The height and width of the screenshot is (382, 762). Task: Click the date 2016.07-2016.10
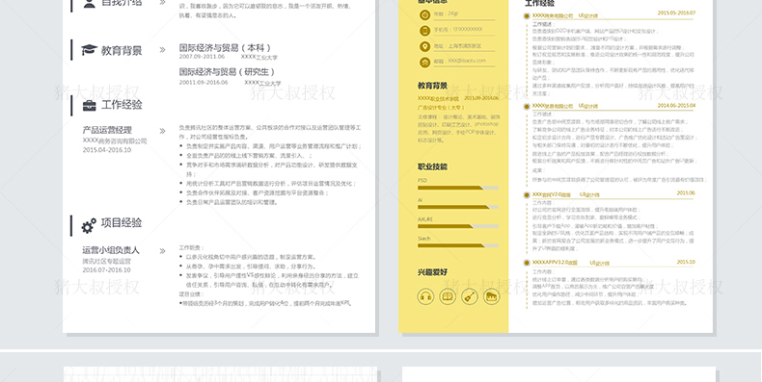coord(106,270)
